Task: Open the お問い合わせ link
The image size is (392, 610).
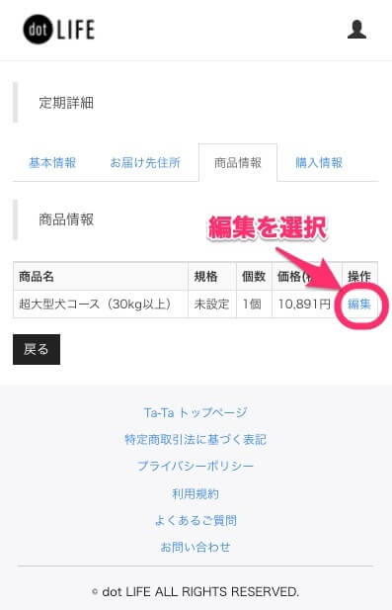Action: point(196,547)
